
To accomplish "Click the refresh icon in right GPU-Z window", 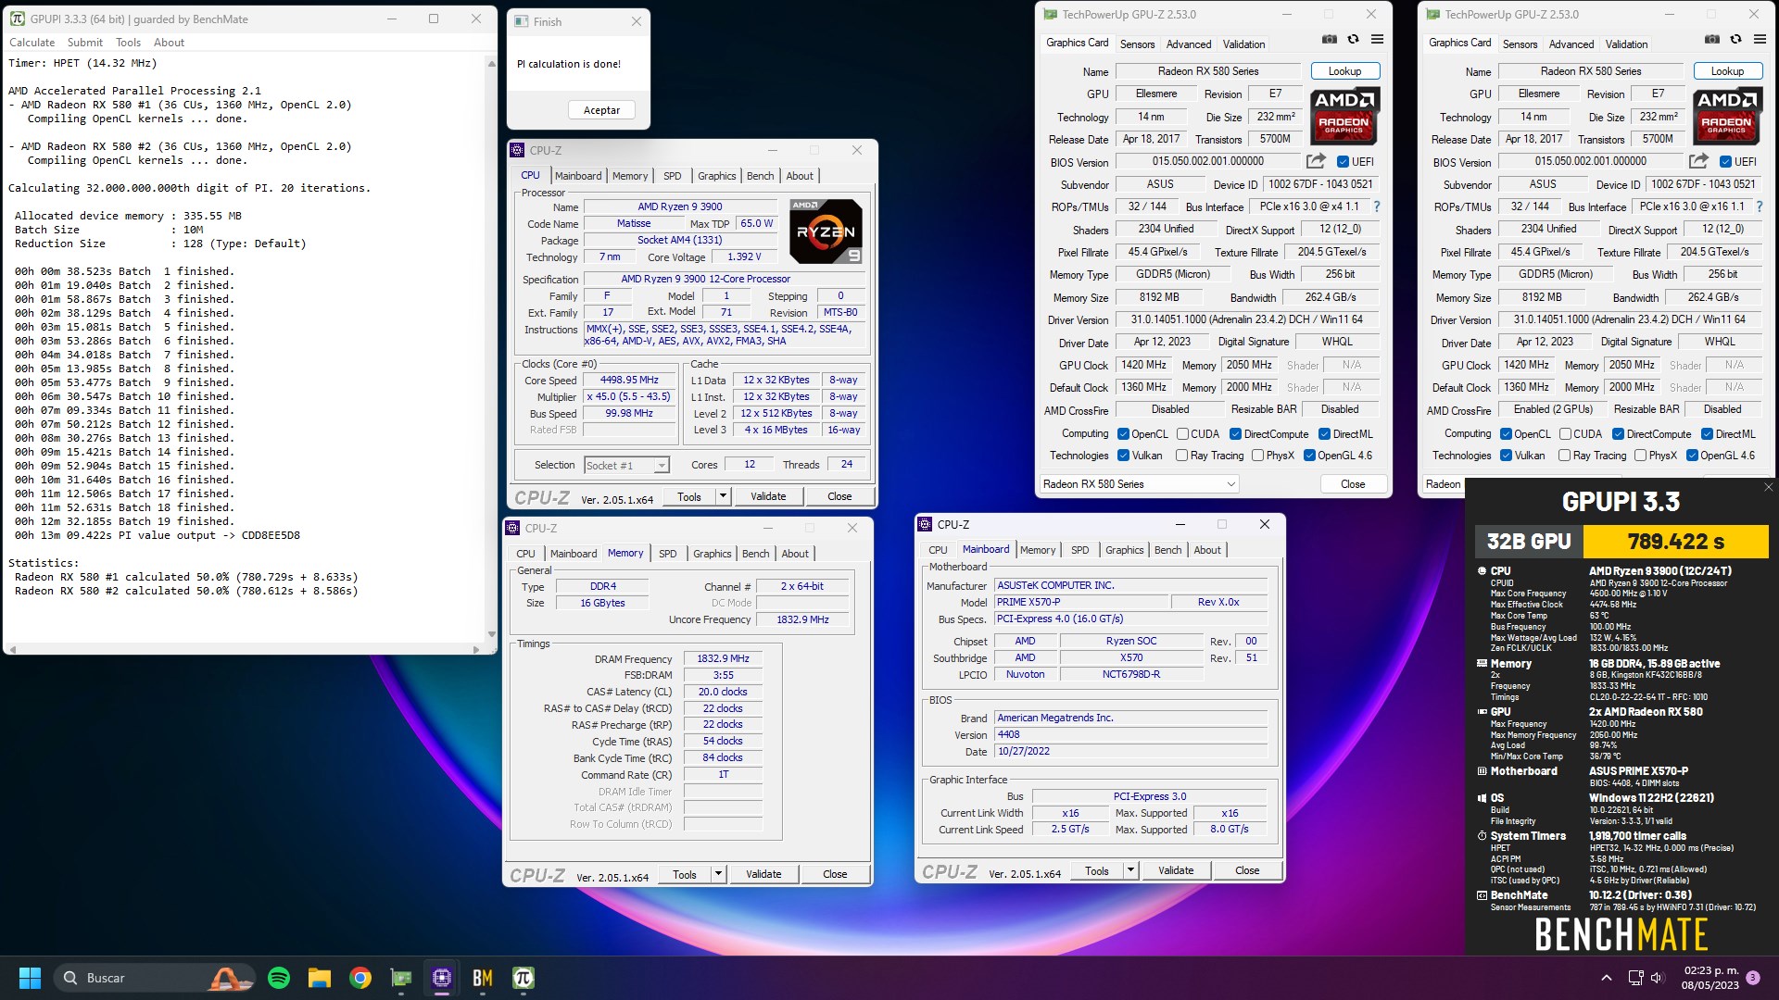I will 1735,39.
